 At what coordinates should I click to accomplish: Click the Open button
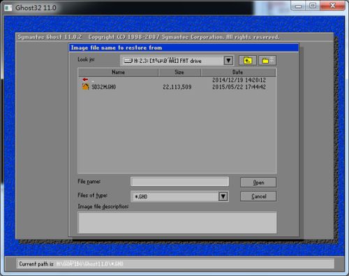point(258,182)
